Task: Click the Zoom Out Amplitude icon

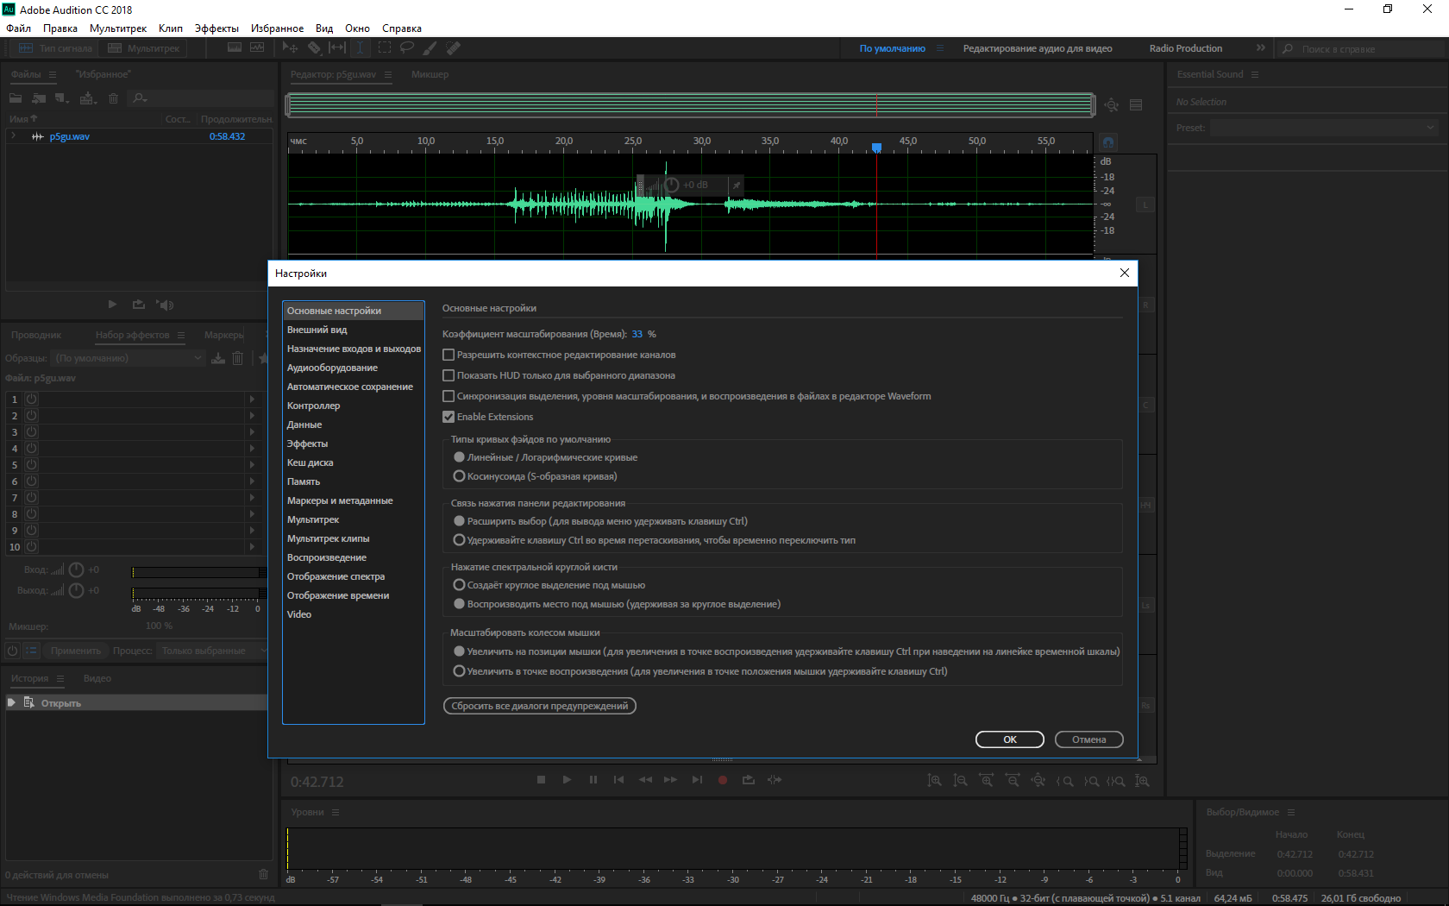Action: pyautogui.click(x=960, y=781)
